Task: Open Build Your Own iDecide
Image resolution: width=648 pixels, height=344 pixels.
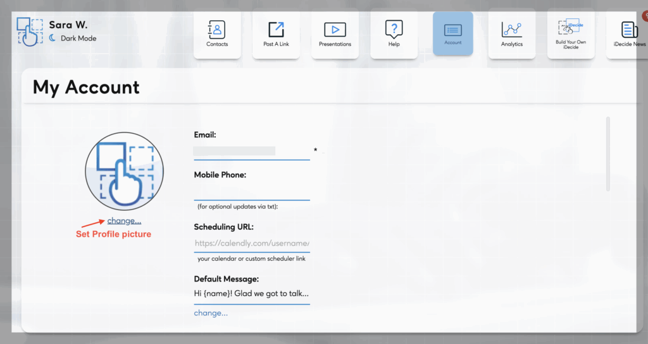Action: tap(570, 35)
